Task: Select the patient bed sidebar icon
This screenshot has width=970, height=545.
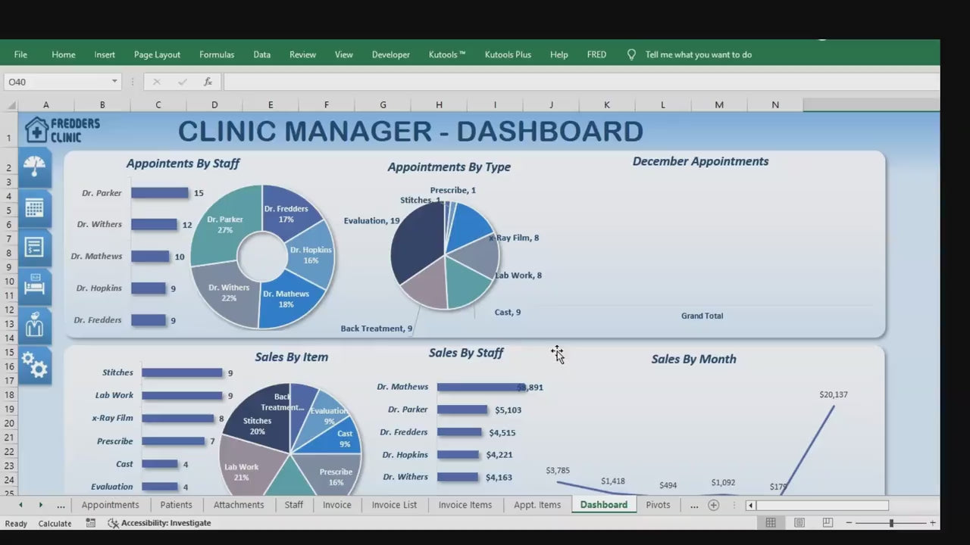Action: point(35,286)
